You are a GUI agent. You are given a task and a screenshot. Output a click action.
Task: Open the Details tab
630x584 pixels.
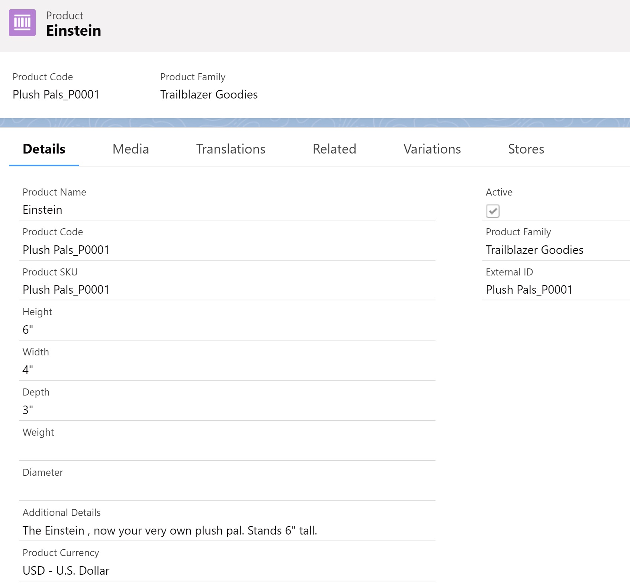click(44, 149)
